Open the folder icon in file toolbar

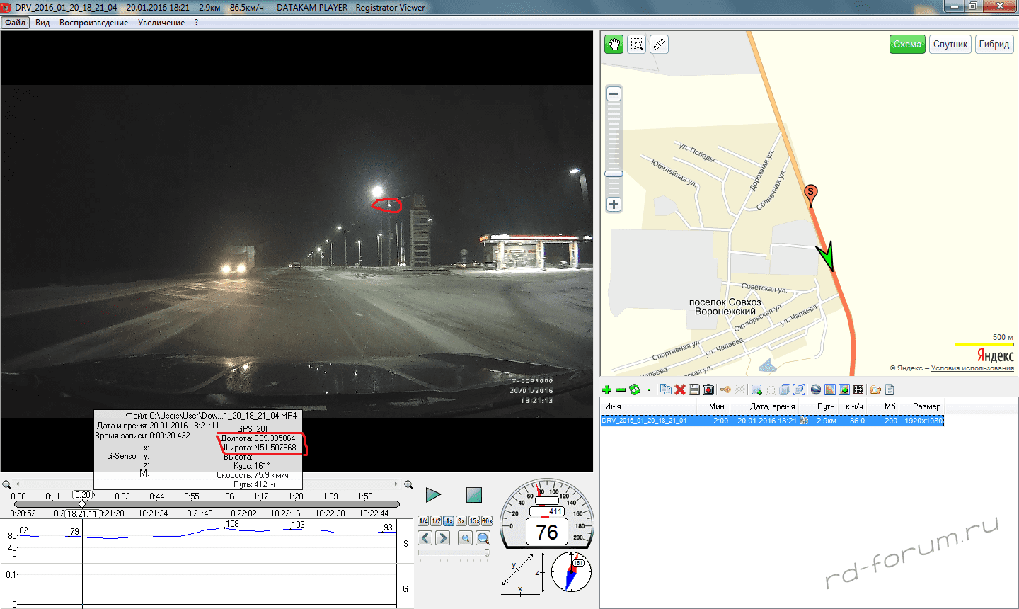pos(875,389)
